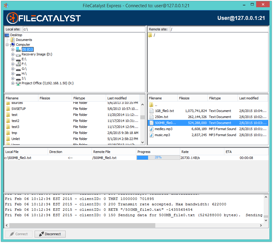Click the local file list scroll down arrow
This screenshot has height=243, width=273.
pos(143,142)
